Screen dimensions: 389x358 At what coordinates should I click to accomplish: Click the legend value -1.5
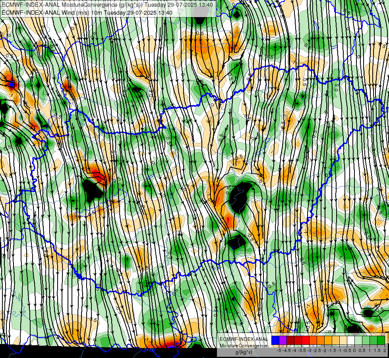(332, 350)
